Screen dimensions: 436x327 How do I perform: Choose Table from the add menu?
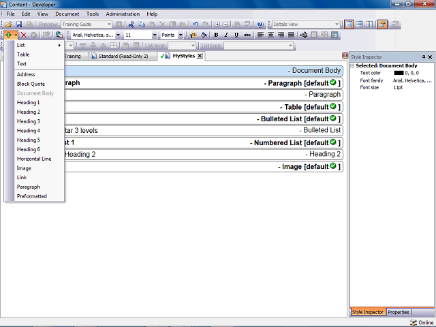coord(40,54)
